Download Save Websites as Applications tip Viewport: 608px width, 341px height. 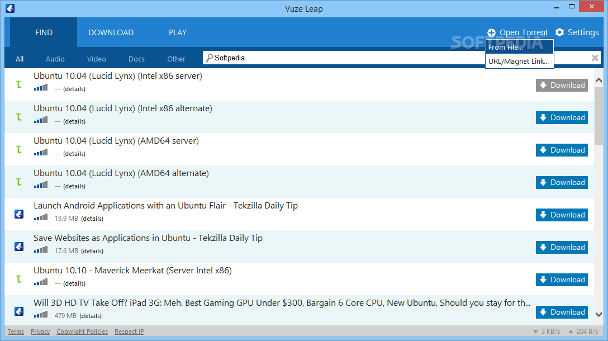(x=562, y=247)
